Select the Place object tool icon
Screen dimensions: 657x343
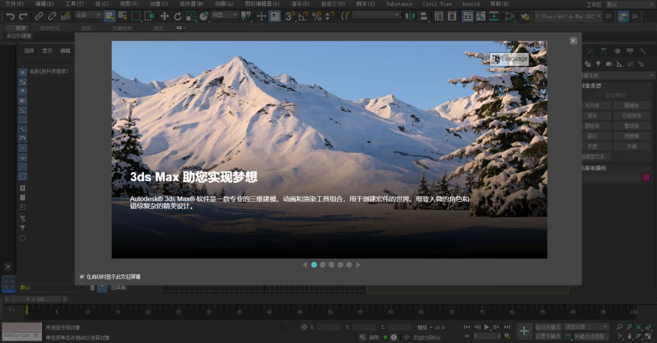pyautogui.click(x=204, y=16)
